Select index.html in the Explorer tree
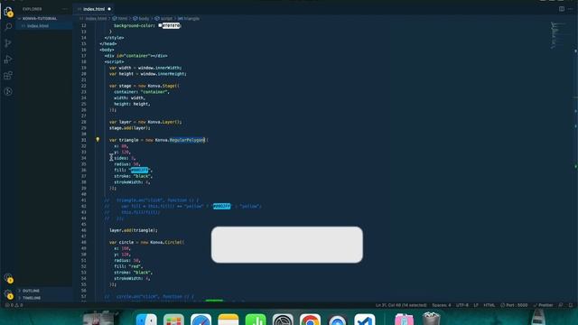Screen dimensions: 578x325 pos(38,26)
